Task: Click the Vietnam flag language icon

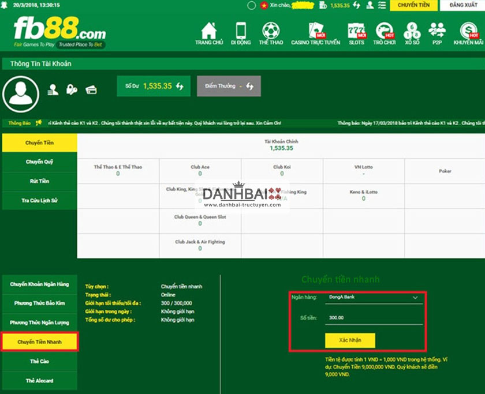Action: coord(264,5)
